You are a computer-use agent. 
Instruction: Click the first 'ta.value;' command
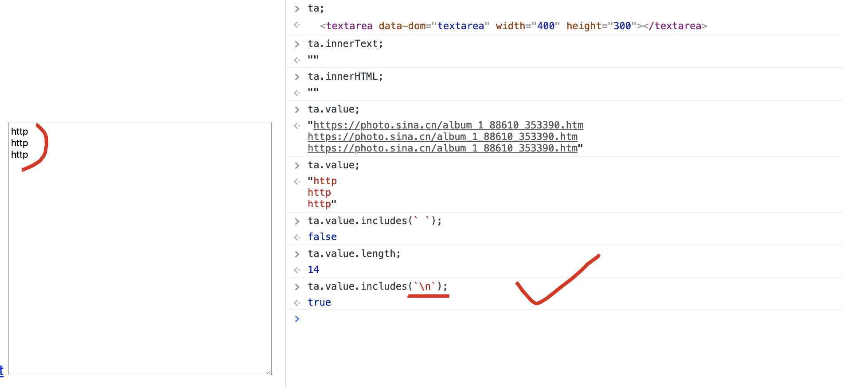(x=334, y=109)
